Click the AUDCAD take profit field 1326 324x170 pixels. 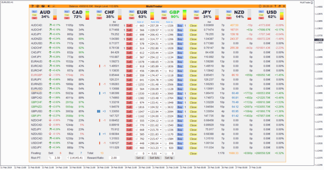tap(169, 25)
